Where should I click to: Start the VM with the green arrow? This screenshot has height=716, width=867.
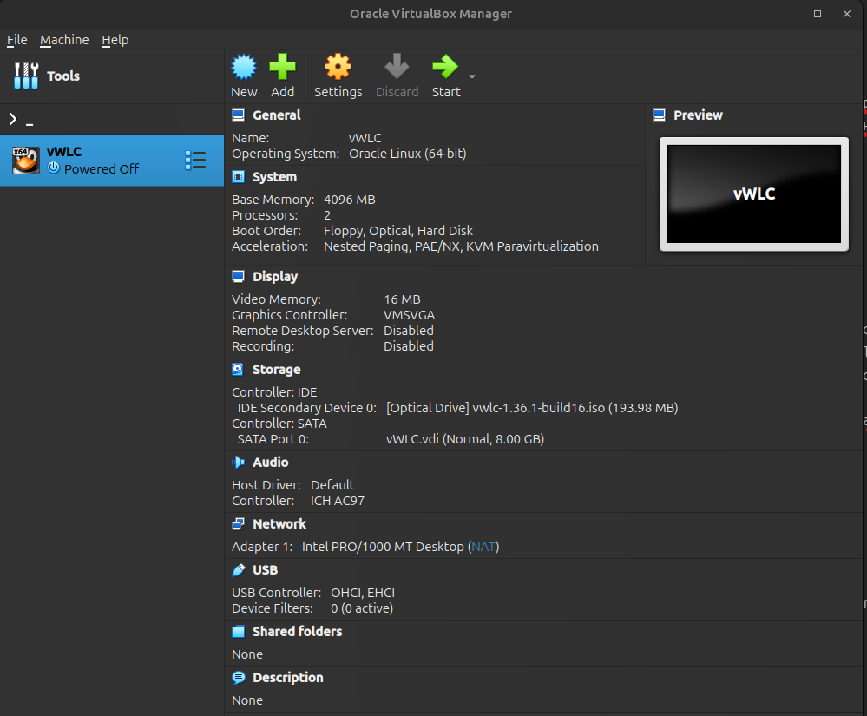(445, 67)
